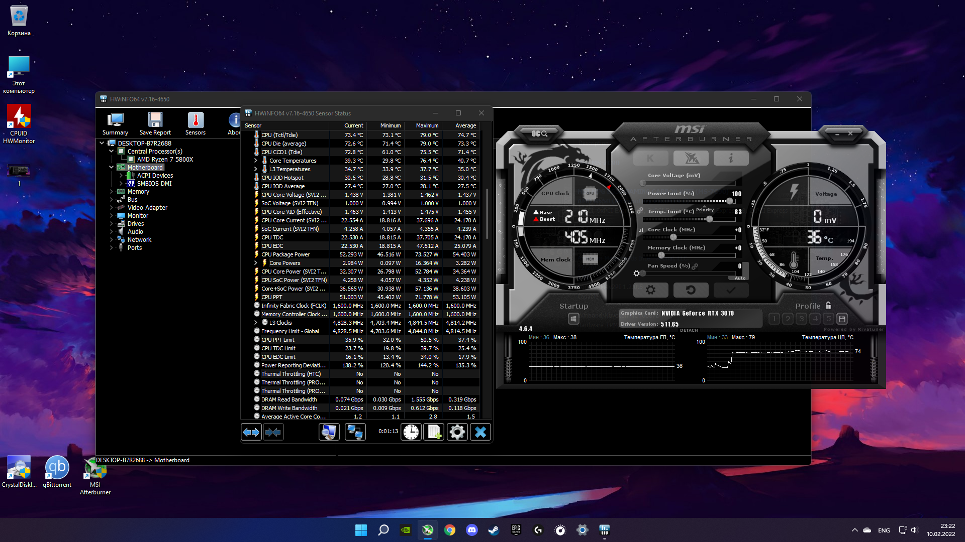
Task: Toggle Fan Speed Auto mode
Action: pos(740,278)
